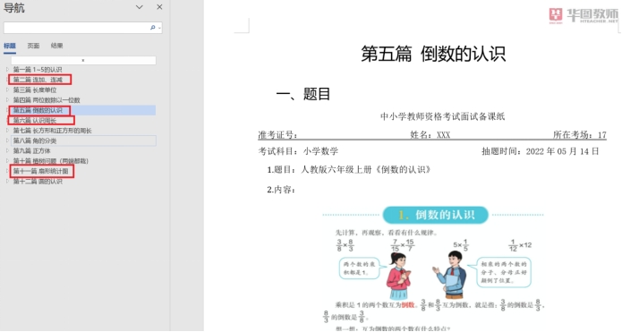Image resolution: width=622 pixels, height=332 pixels.
Task: Expand the 第七篇 长方形和正方形的周长 arrow
Action: (x=7, y=131)
